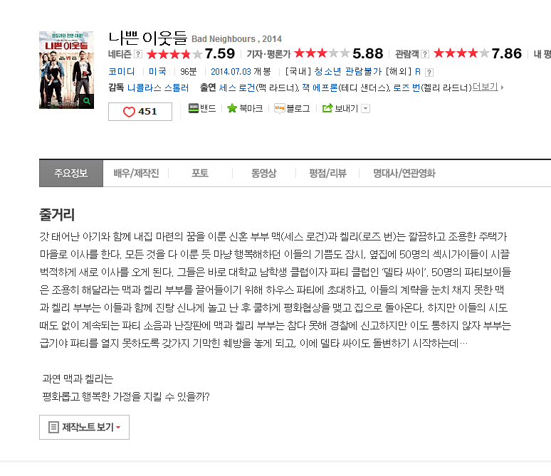
Task: Click the help icon next to 네티즌
Action: coord(138,54)
